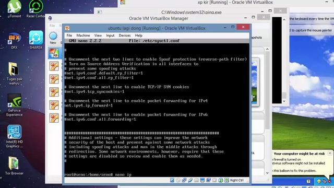The height and width of the screenshot is (188, 334).
Task: Click the 'File: /etc/sysctl.conf' header text
Action: coord(154,41)
